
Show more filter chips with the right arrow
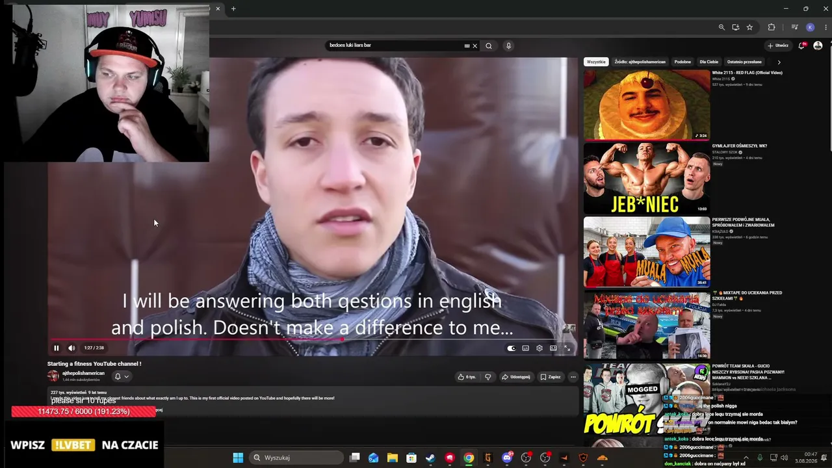(x=779, y=62)
